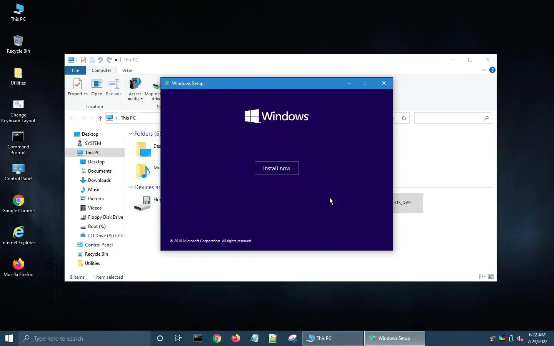The image size is (554, 346).
Task: Click the Internet Explorer desktop icon
Action: tap(18, 236)
